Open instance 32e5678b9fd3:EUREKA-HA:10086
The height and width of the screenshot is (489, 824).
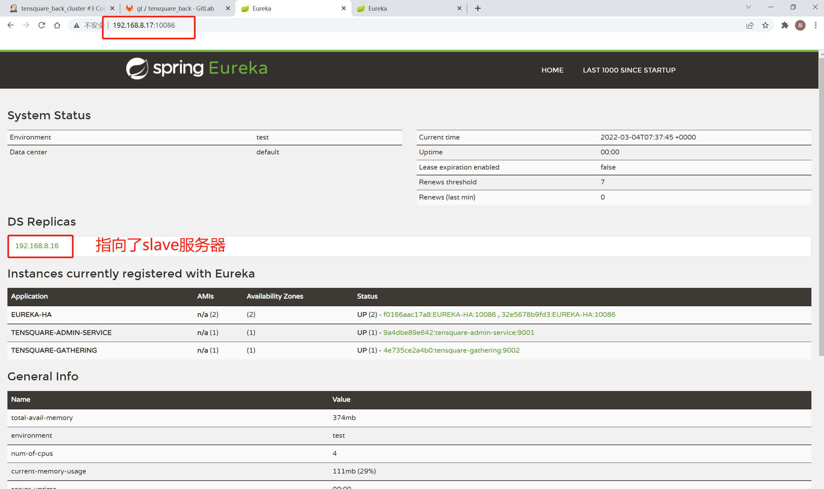[x=558, y=314]
